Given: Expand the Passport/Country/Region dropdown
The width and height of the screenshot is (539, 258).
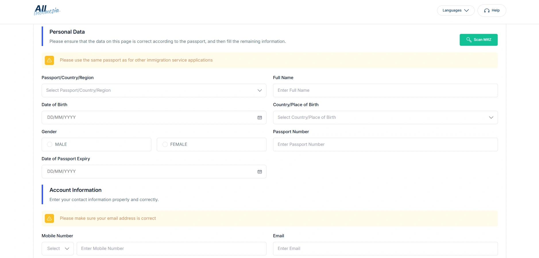Looking at the screenshot, I should 154,90.
